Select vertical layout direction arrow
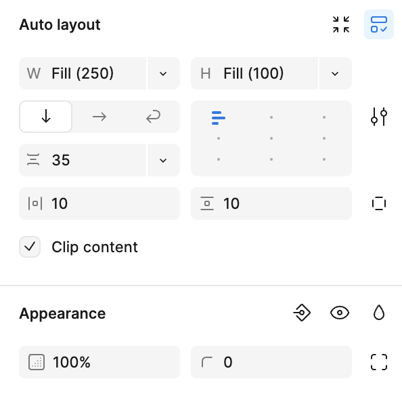Viewport: 402px width, 396px height. (x=45, y=117)
